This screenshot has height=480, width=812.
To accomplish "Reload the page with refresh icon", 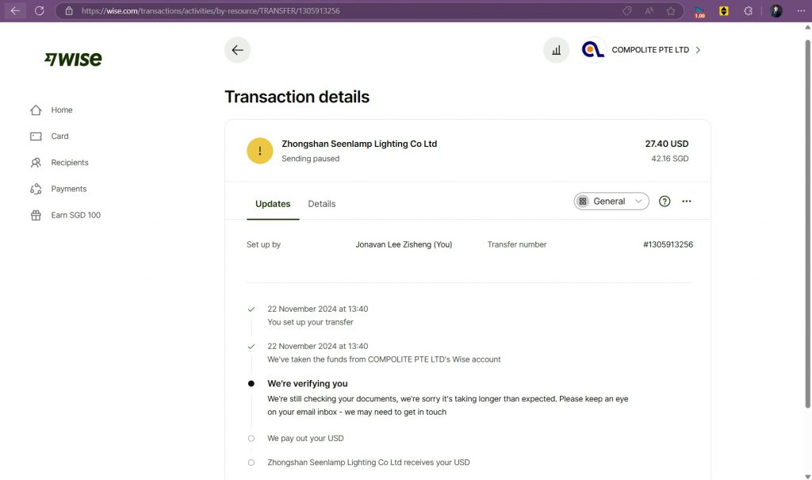I will 40,10.
